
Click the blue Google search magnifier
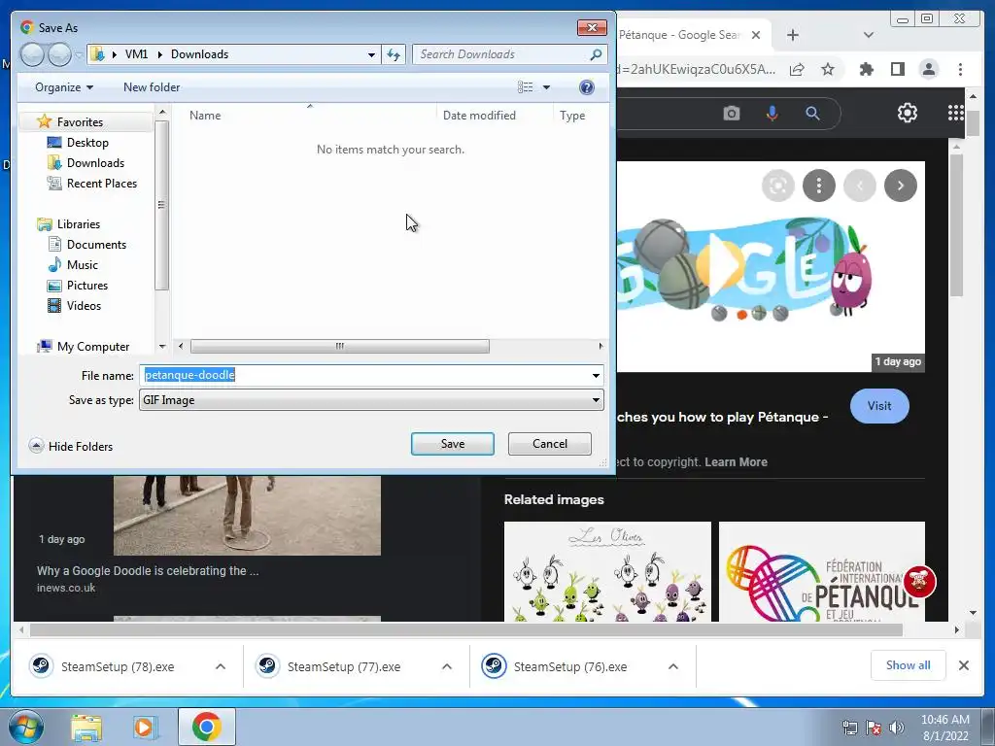(x=812, y=114)
